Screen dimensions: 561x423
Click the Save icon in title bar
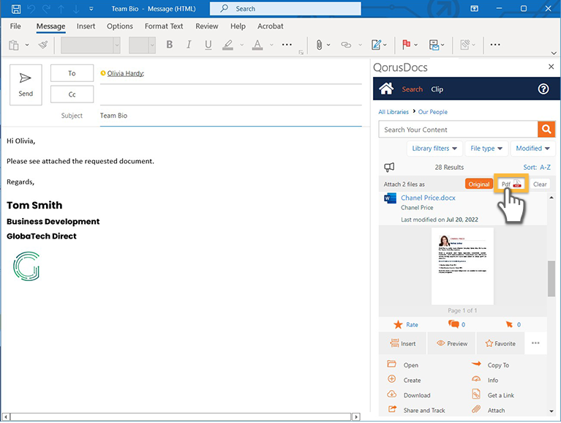[x=16, y=9]
